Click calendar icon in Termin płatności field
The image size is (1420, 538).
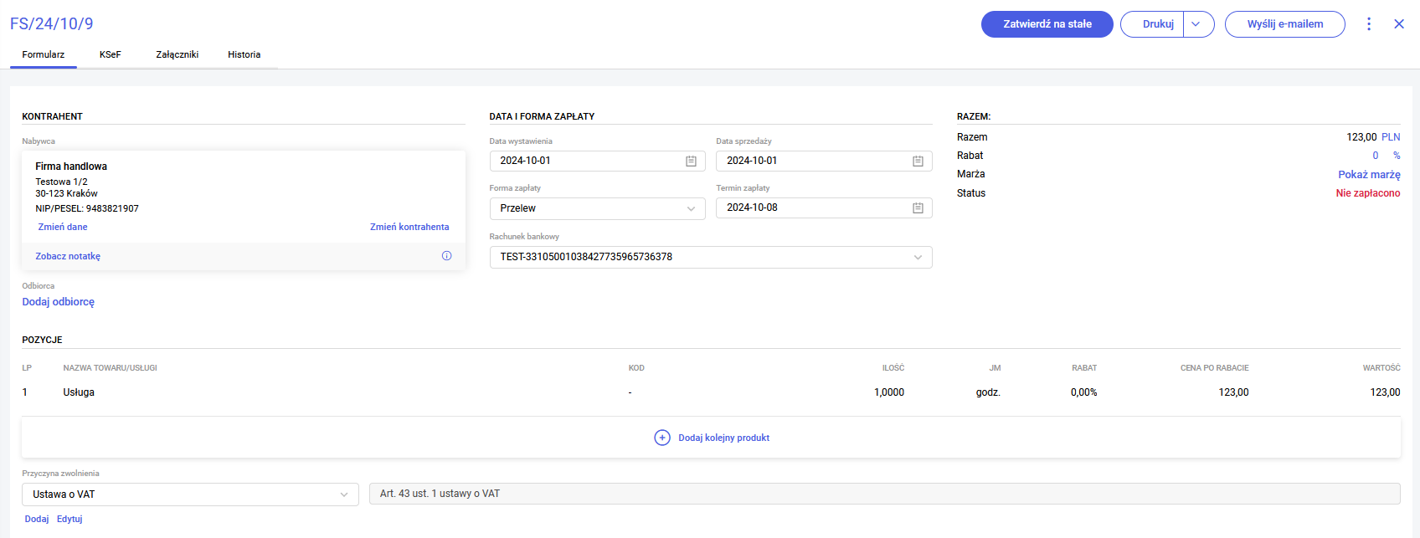coord(918,208)
